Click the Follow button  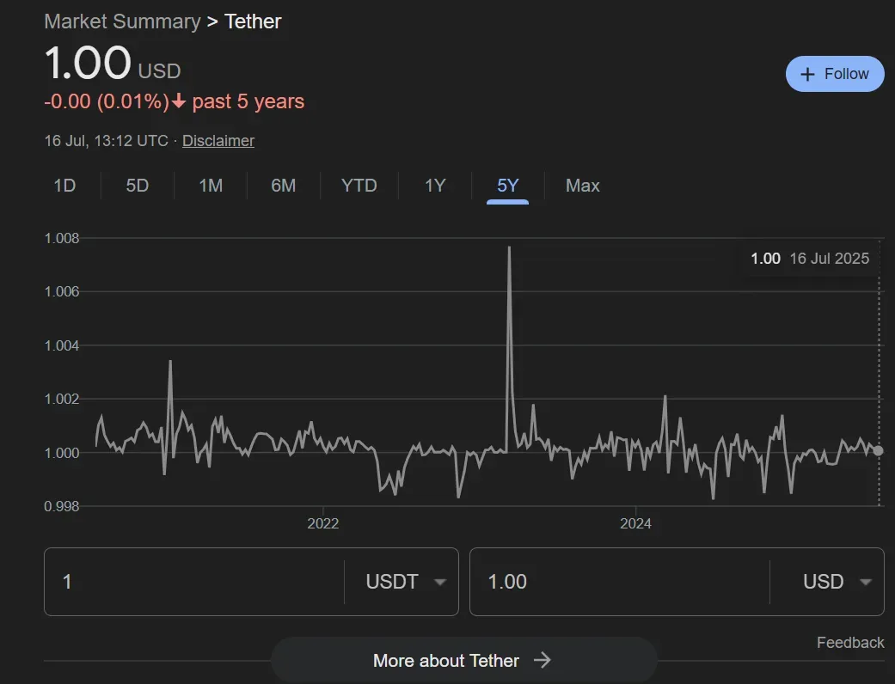tap(834, 74)
